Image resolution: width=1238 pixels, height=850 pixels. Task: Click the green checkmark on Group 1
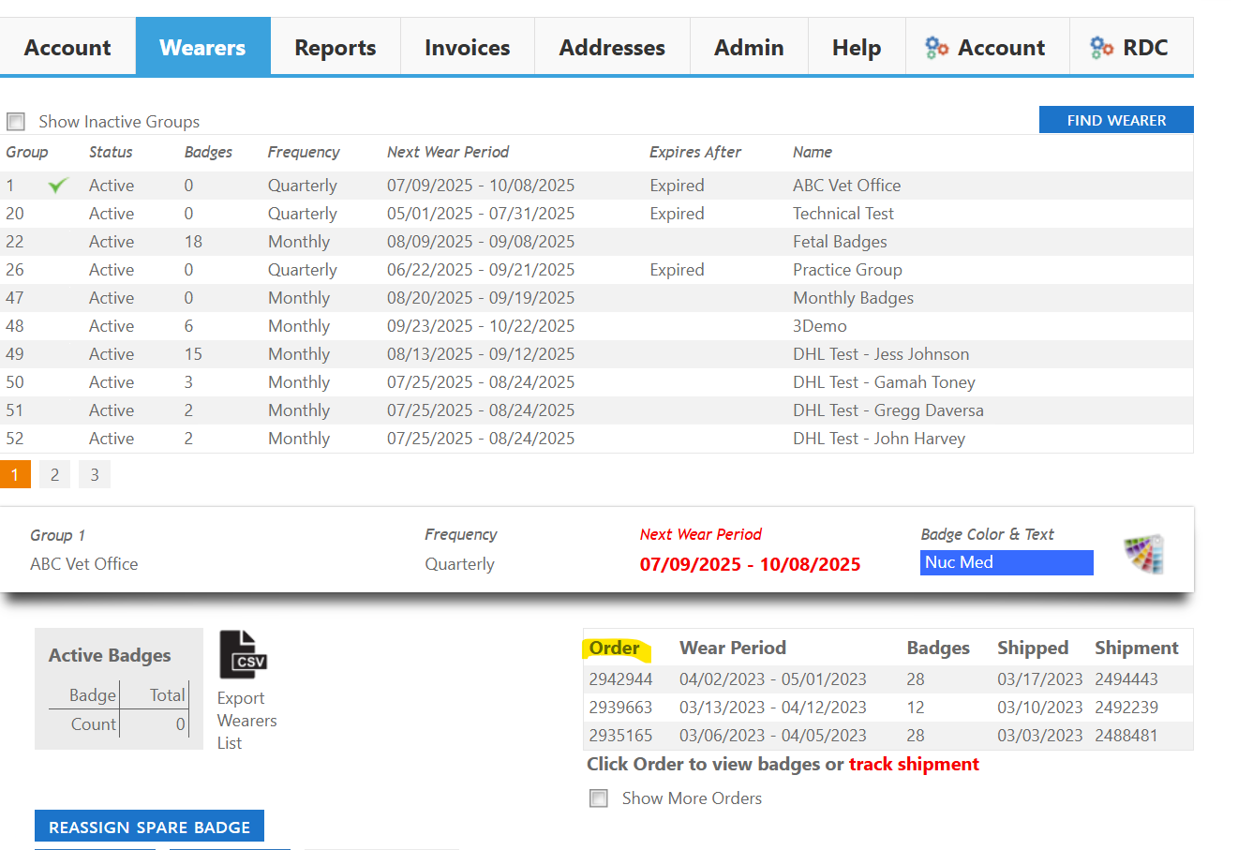(58, 186)
